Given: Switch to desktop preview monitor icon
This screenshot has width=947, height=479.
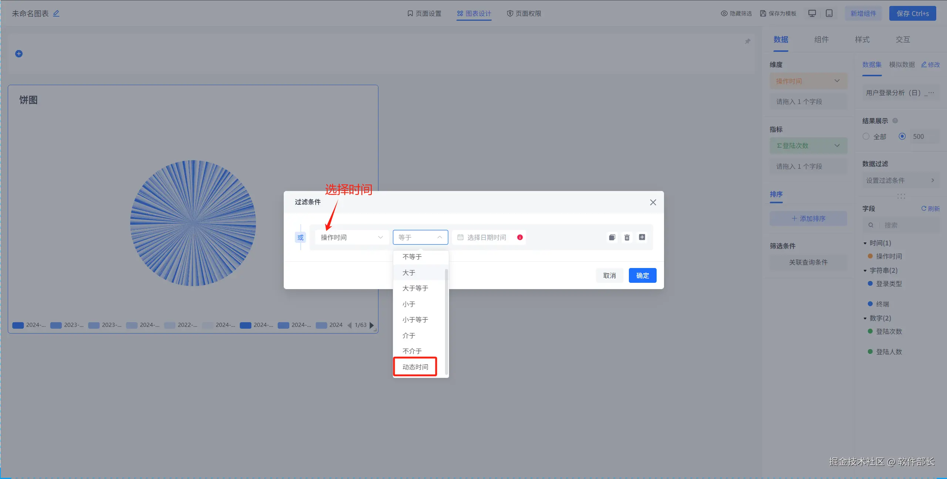Looking at the screenshot, I should 812,13.
